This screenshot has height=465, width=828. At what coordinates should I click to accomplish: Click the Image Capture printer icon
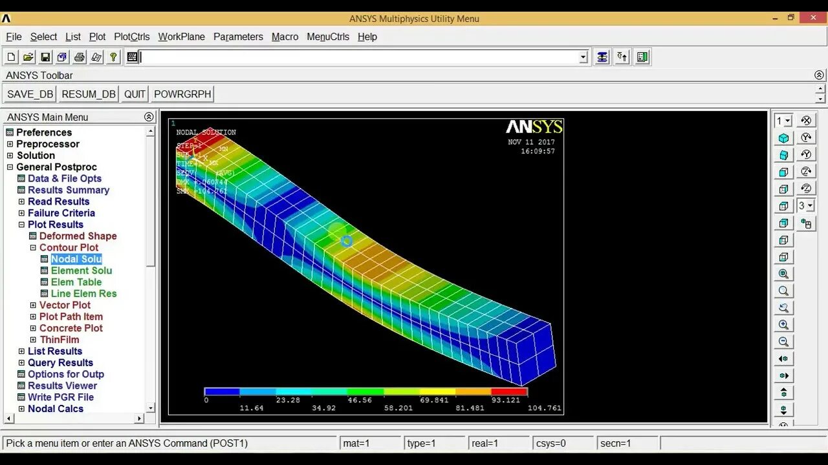tap(79, 57)
